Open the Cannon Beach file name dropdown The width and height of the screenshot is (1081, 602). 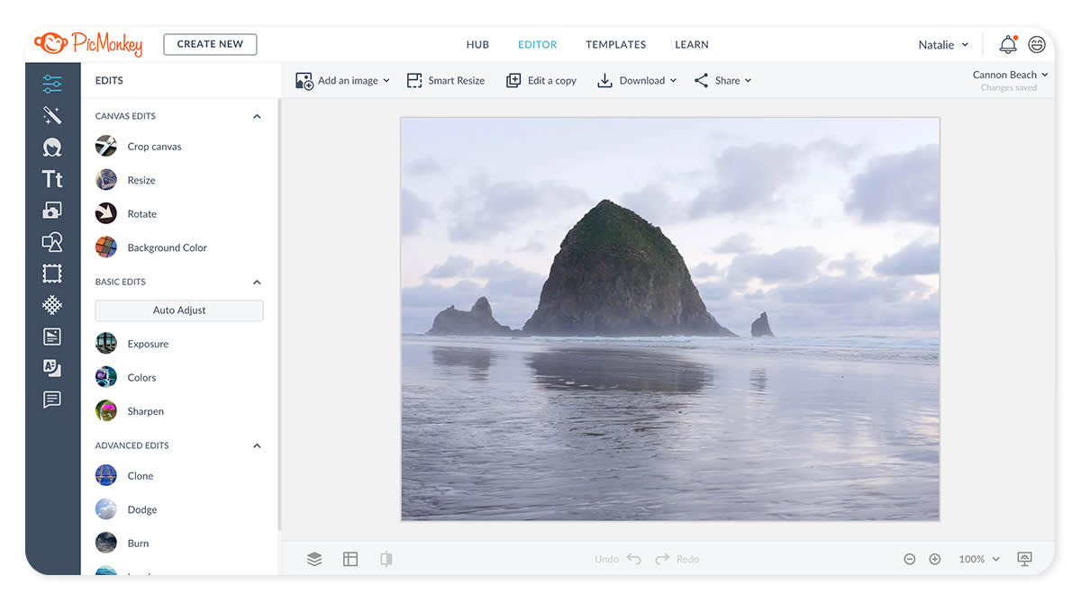[x=1011, y=75]
